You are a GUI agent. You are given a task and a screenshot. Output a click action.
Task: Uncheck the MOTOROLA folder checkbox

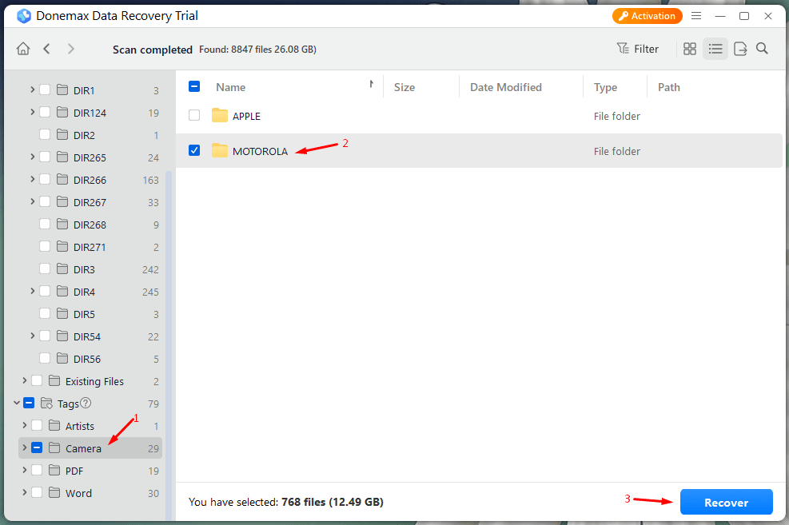point(194,150)
